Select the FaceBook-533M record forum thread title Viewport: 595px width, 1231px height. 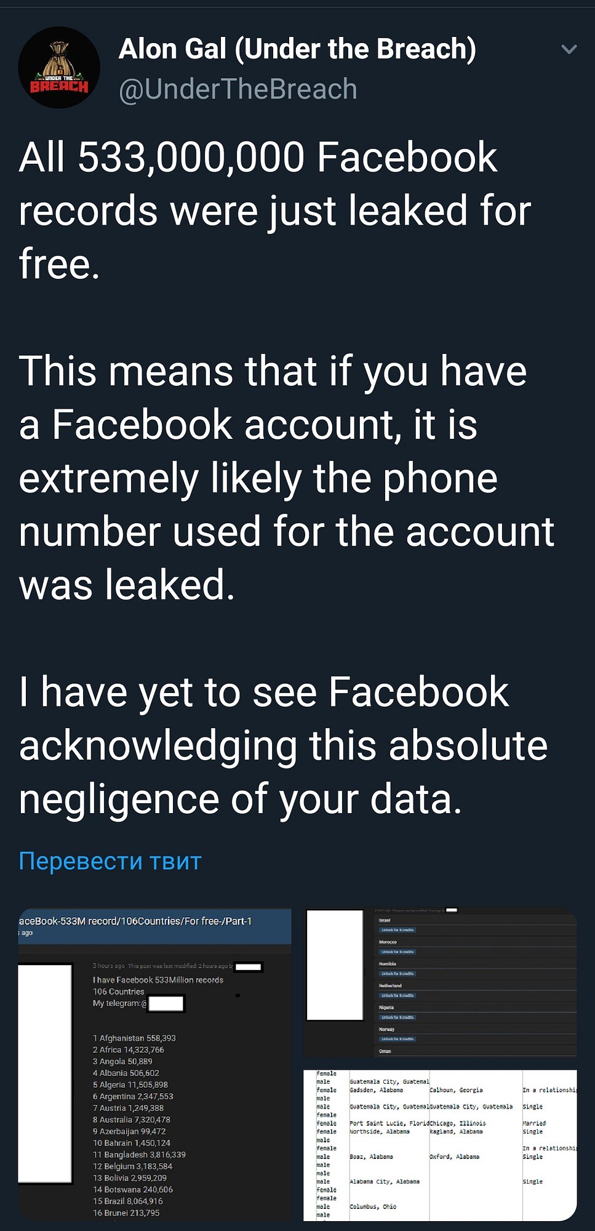(x=135, y=921)
